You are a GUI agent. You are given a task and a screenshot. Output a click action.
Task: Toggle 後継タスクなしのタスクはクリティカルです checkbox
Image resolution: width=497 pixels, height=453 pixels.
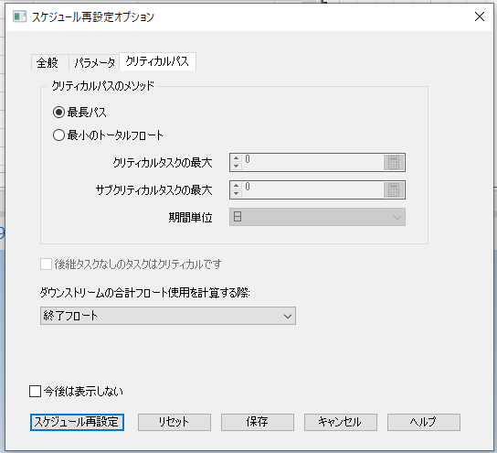(46, 264)
